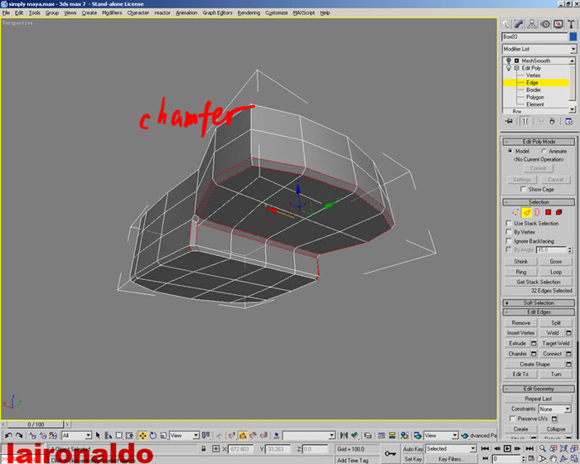Open Chamfer settings dialog box icon
The image size is (580, 464).
click(x=534, y=354)
